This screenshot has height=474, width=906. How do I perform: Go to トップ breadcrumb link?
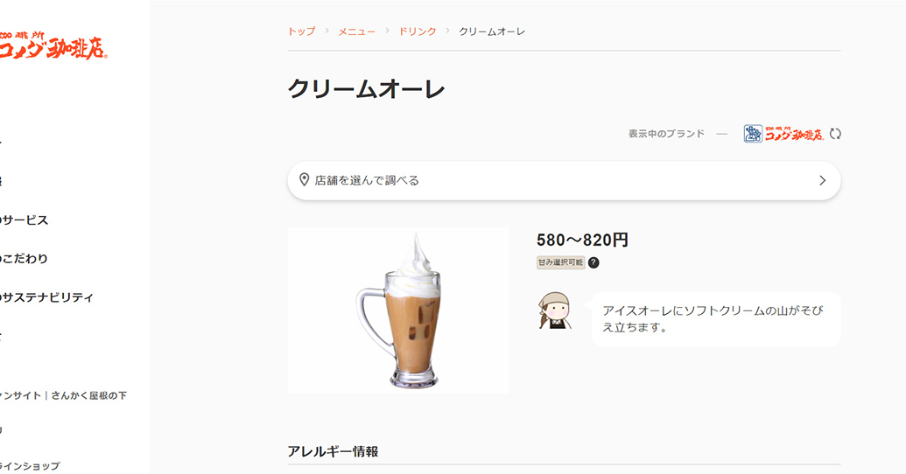302,31
